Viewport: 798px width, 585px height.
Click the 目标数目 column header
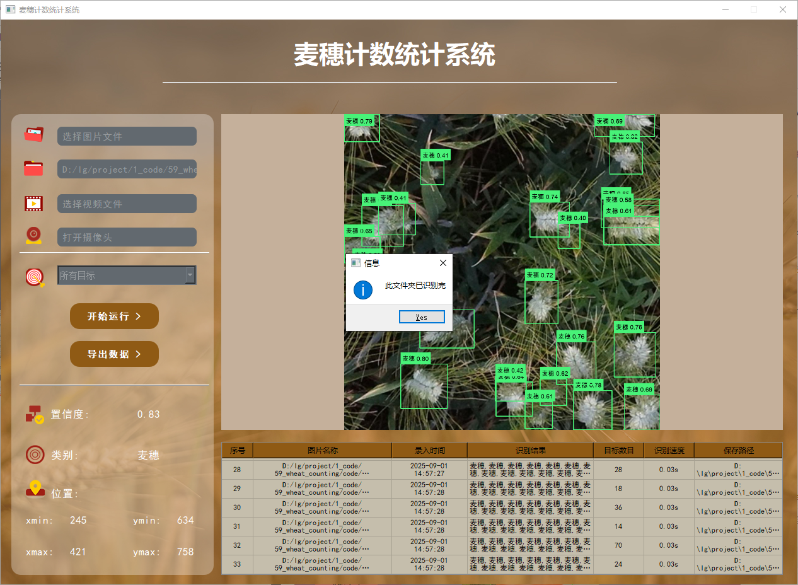point(618,450)
